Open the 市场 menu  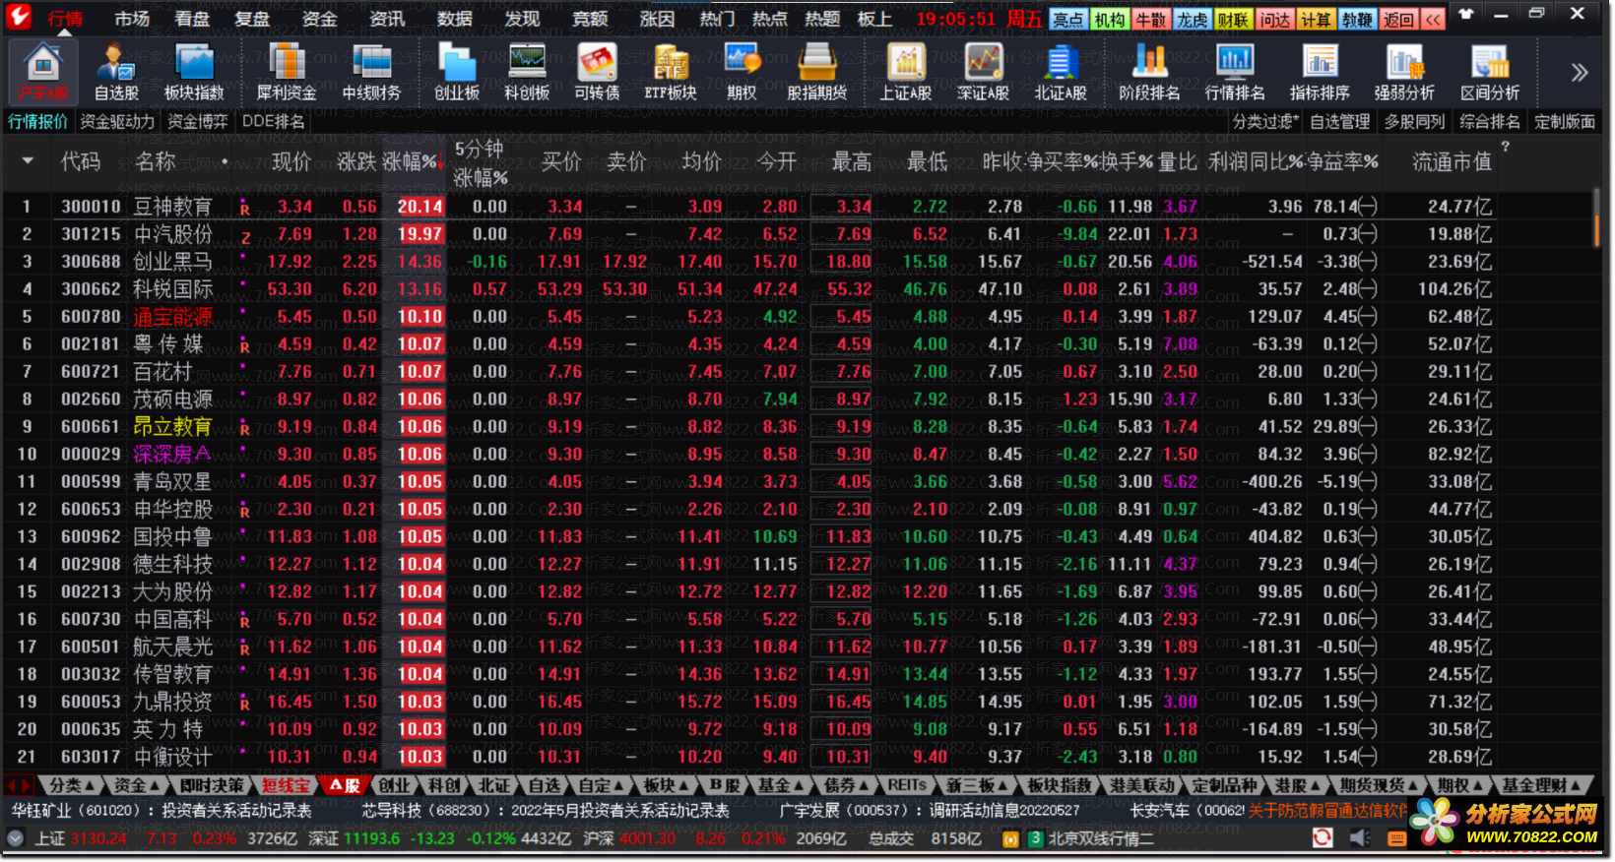pos(131,19)
